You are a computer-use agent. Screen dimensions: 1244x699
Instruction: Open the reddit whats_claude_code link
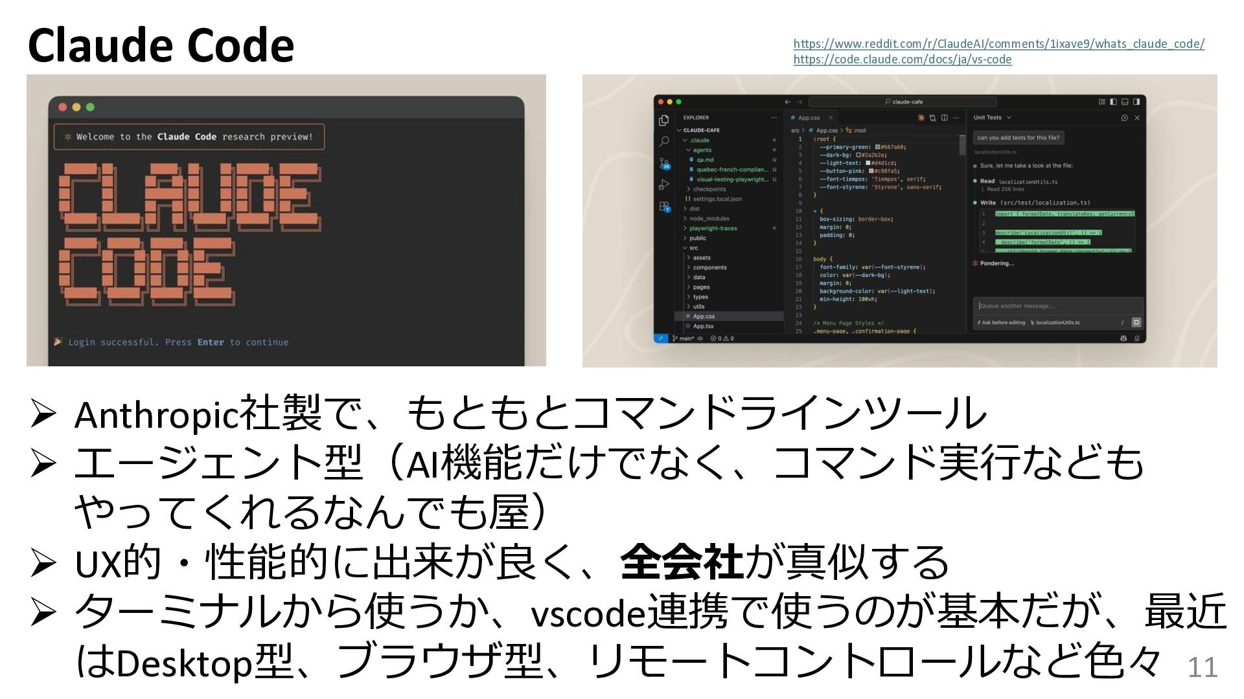click(998, 44)
